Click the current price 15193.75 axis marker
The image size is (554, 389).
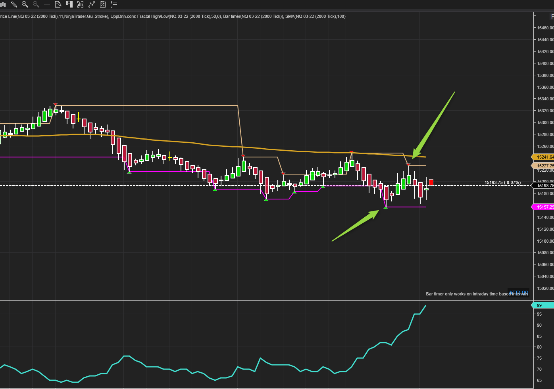point(543,186)
